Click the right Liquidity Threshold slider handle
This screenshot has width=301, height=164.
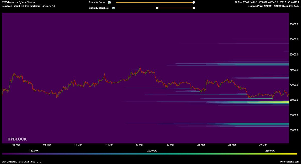[x=194, y=8]
